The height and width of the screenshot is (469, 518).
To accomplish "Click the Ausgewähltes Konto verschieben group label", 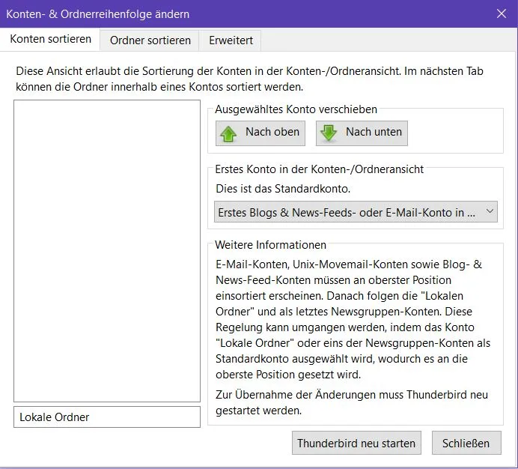I will click(296, 109).
